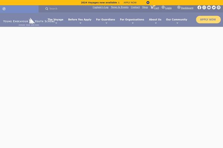Open For Guardians menu
Screen dimensions: 223x148
(106, 20)
